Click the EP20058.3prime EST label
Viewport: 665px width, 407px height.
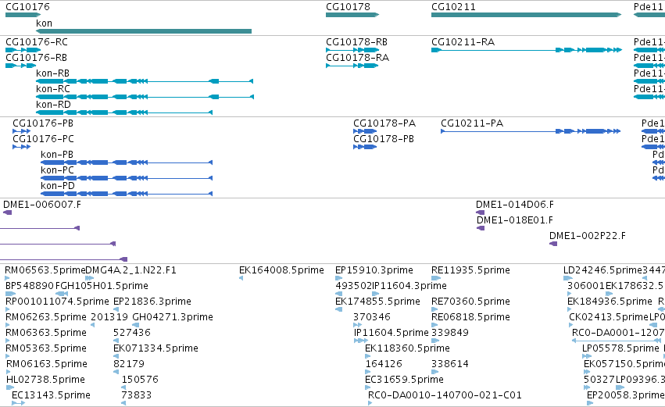coord(626,395)
